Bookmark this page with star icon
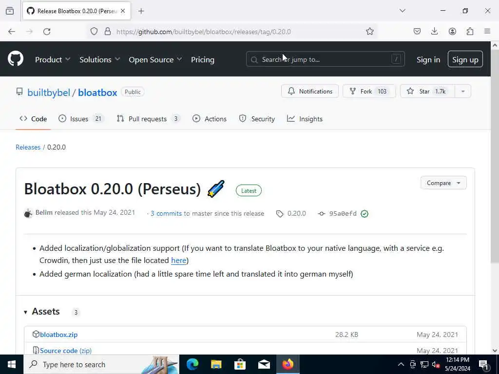Screen dimensions: 499x374 pyautogui.click(x=369, y=32)
